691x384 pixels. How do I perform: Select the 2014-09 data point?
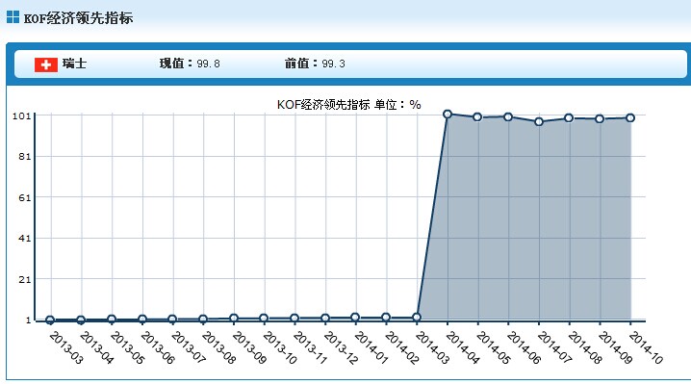[600, 119]
